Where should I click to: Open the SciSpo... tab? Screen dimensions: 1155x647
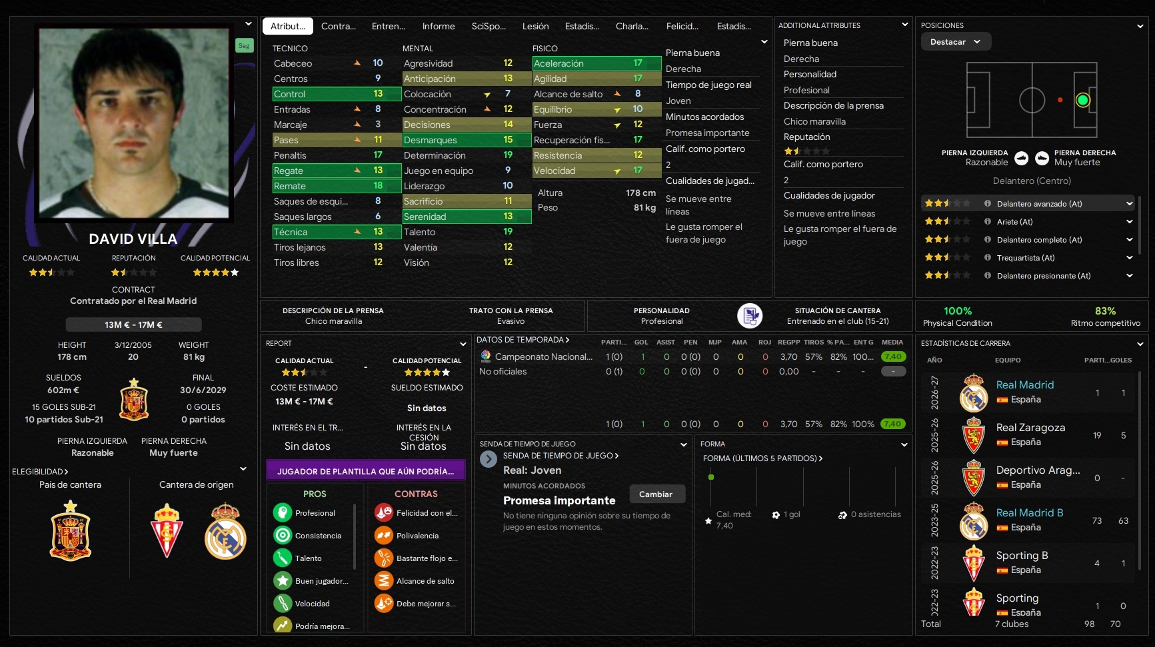coord(489,27)
